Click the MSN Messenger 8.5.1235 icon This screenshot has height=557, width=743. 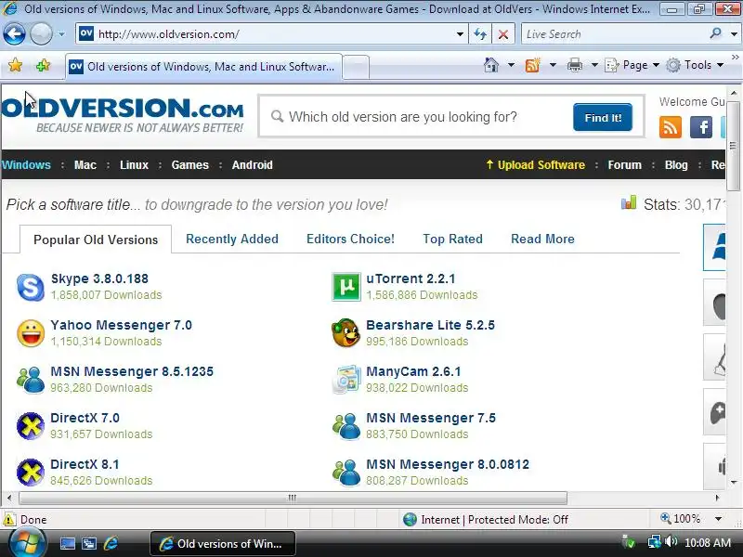[31, 380]
